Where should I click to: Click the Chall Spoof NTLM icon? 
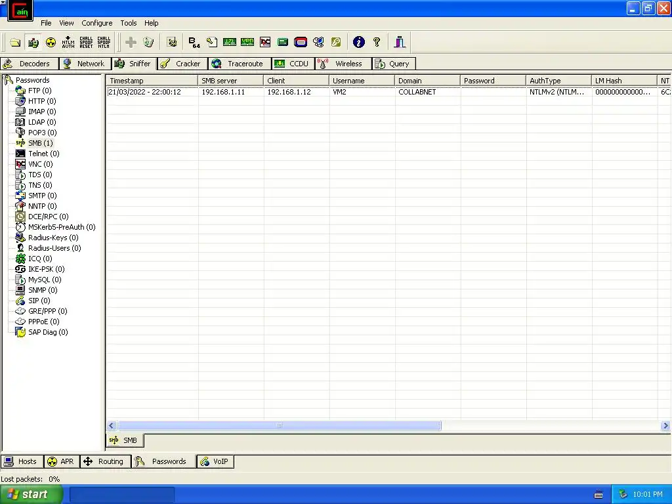tap(104, 42)
